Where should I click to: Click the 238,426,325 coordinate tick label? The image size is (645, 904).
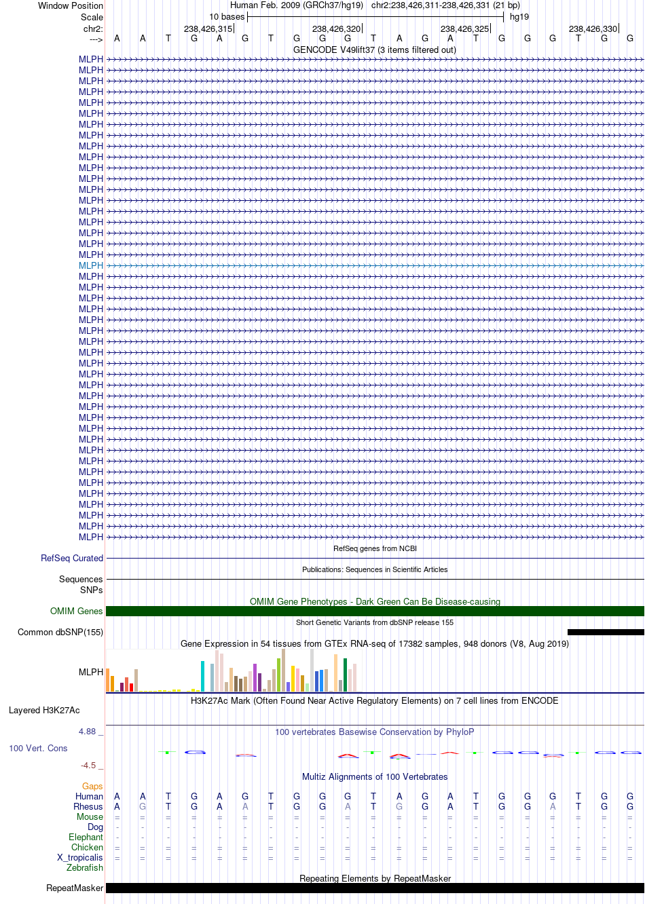pos(464,29)
